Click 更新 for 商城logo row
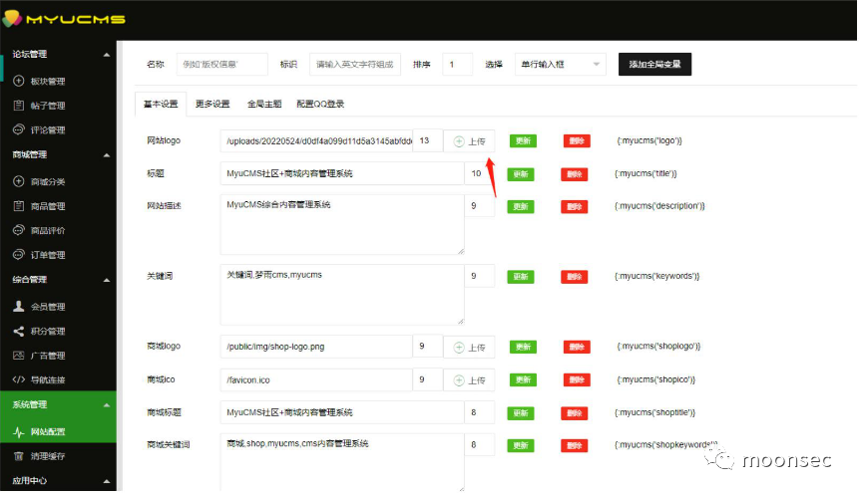The width and height of the screenshot is (859, 494). [523, 347]
